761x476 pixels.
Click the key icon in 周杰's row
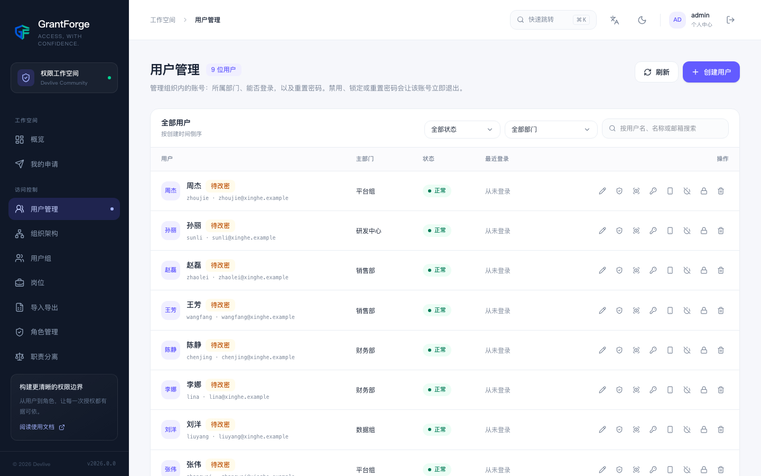pyautogui.click(x=653, y=191)
